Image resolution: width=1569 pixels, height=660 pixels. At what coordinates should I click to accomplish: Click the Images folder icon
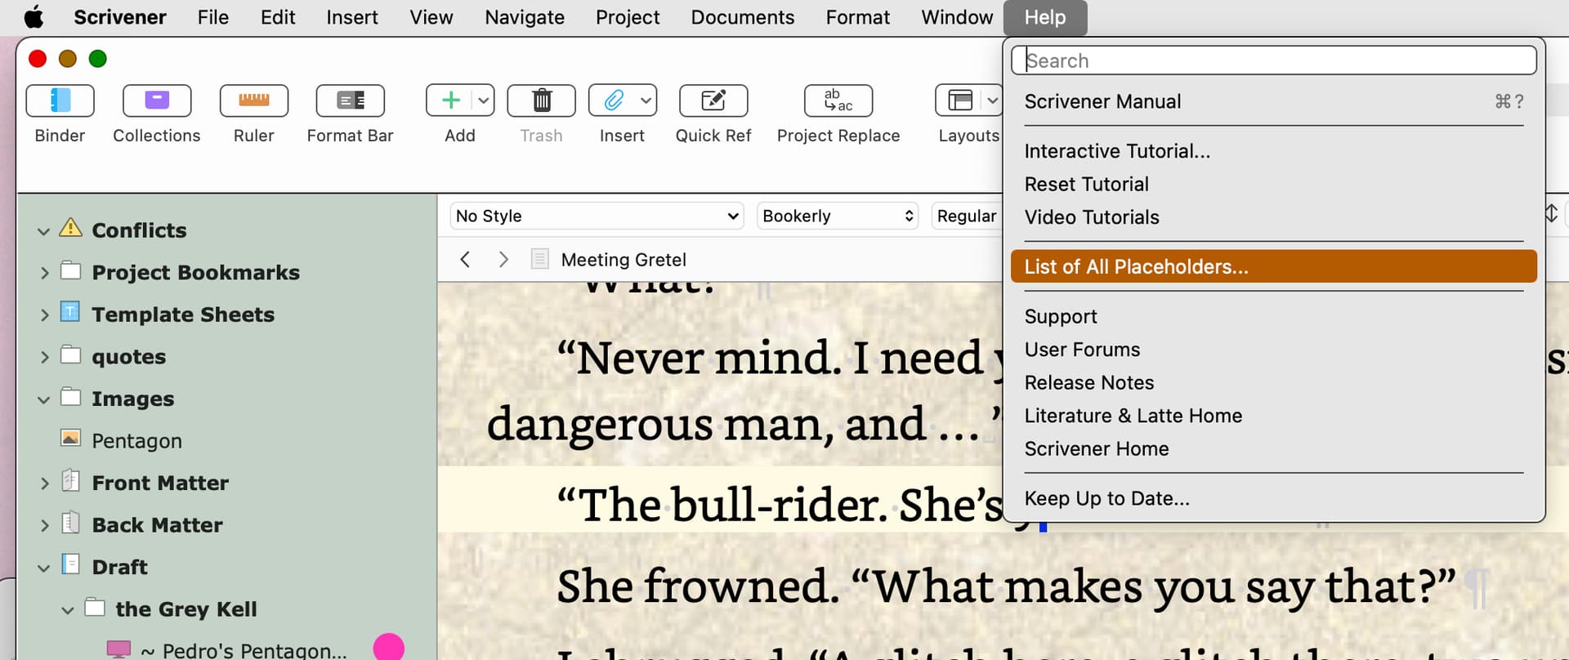coord(71,397)
